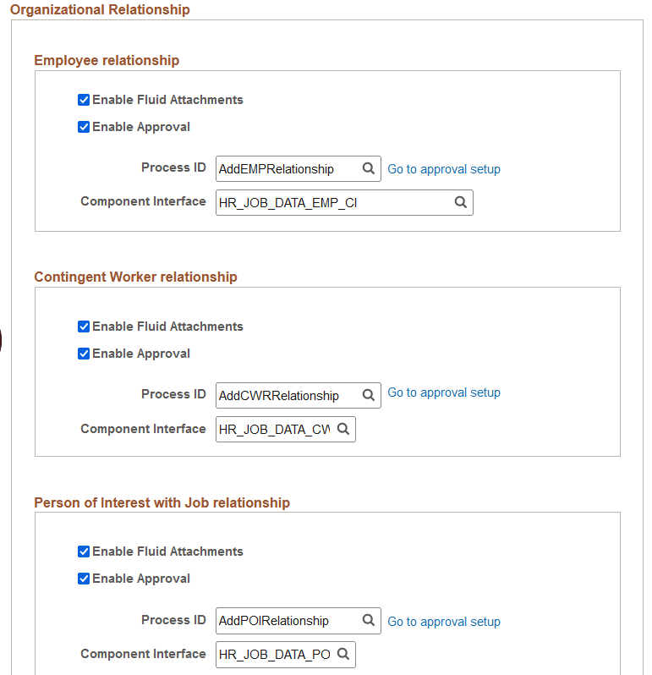The image size is (652, 675).
Task: Toggle Enable Fluid Attachments for Person of Interest
Action: (x=84, y=552)
